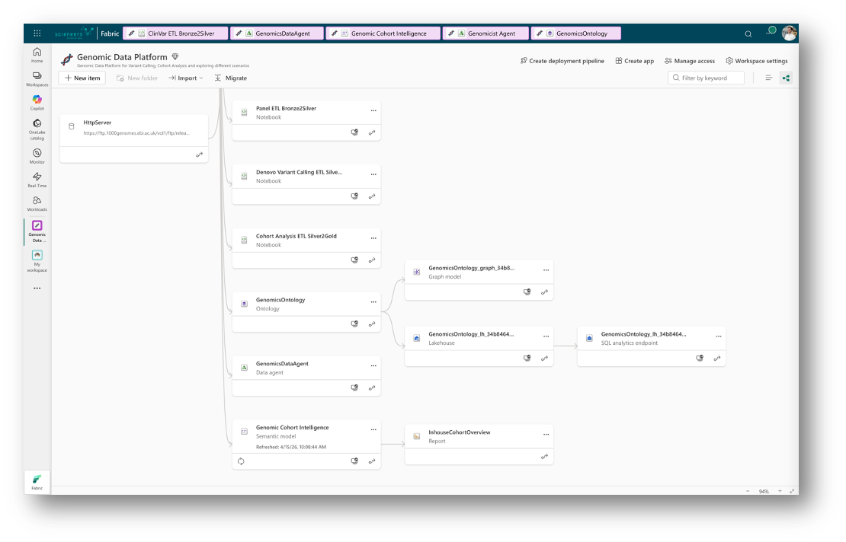Show lineage for InhouseCohortOverview report
Image resolution: width=846 pixels, height=542 pixels.
click(x=544, y=456)
